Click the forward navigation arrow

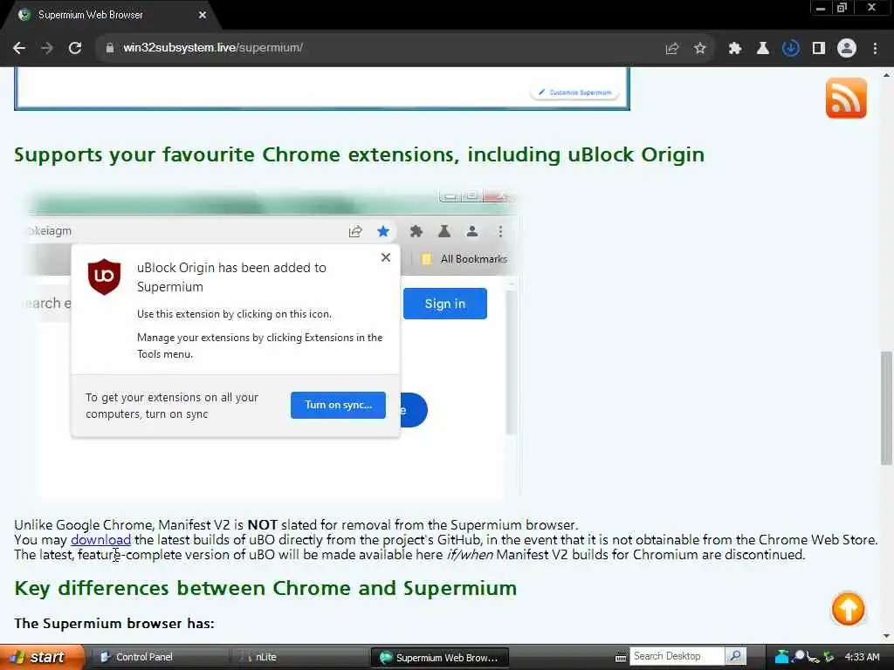tap(47, 48)
